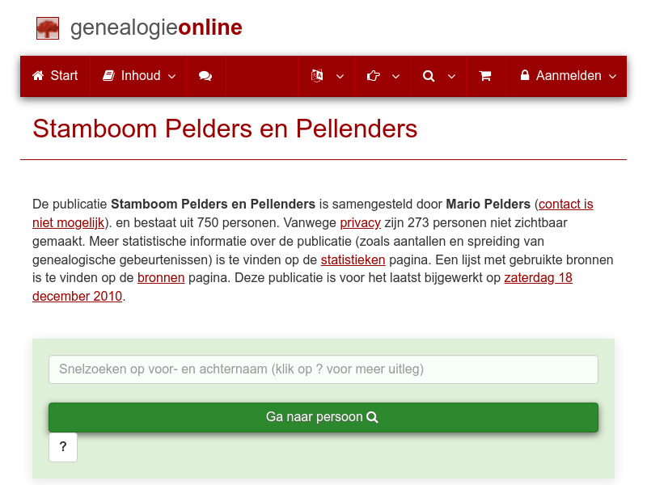This screenshot has height=485, width=647.
Task: Follow the bronnen link
Action: point(161,277)
